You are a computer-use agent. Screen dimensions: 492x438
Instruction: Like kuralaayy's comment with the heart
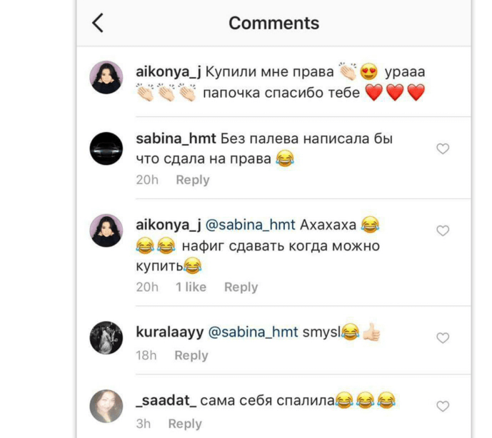point(443,337)
